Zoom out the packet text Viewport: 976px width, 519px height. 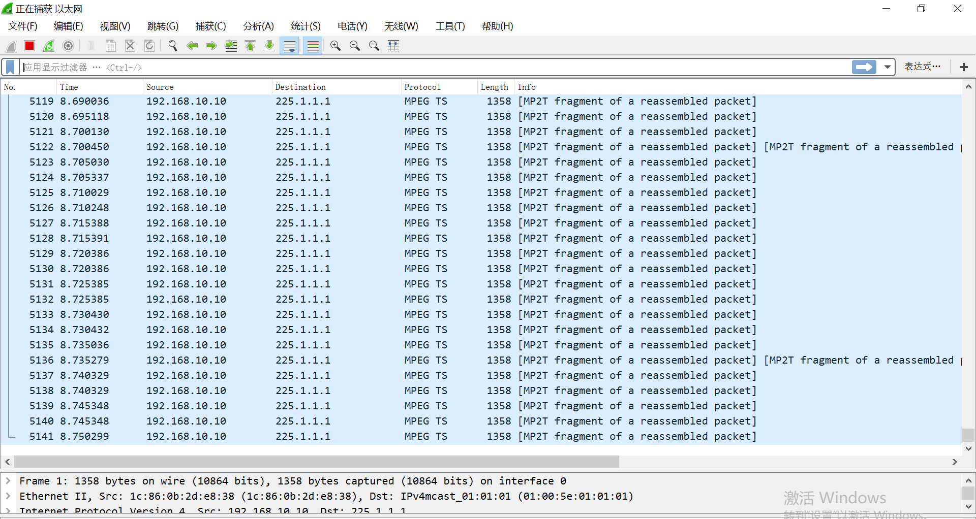coord(355,46)
